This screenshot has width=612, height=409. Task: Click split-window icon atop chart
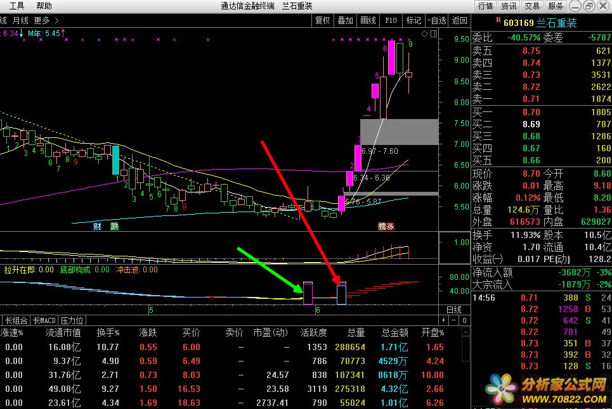pos(434,34)
